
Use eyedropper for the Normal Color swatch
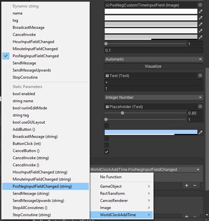(x=201, y=11)
